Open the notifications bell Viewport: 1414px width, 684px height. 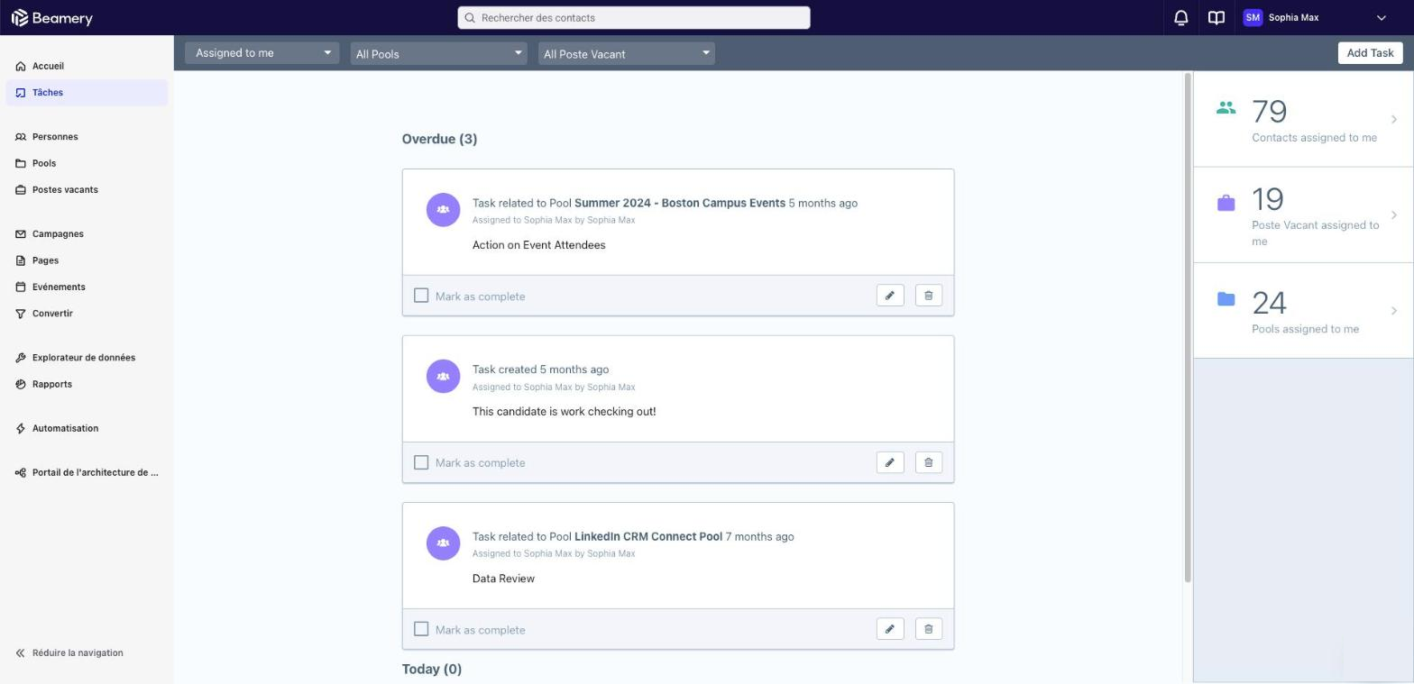tap(1180, 18)
